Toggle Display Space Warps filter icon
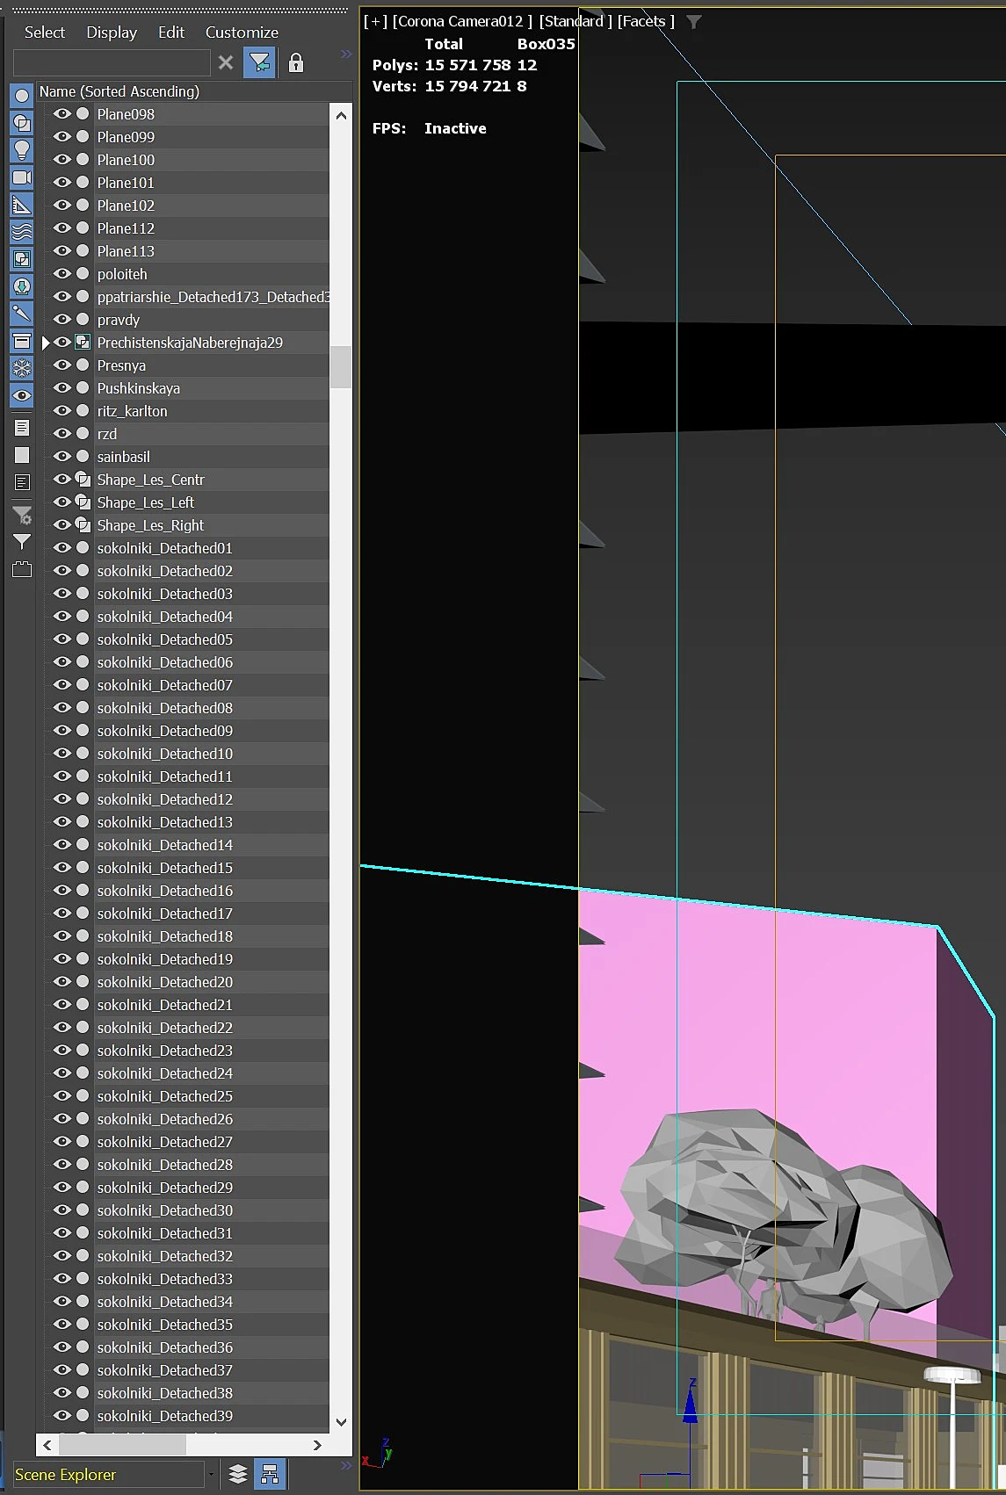 pyautogui.click(x=22, y=232)
